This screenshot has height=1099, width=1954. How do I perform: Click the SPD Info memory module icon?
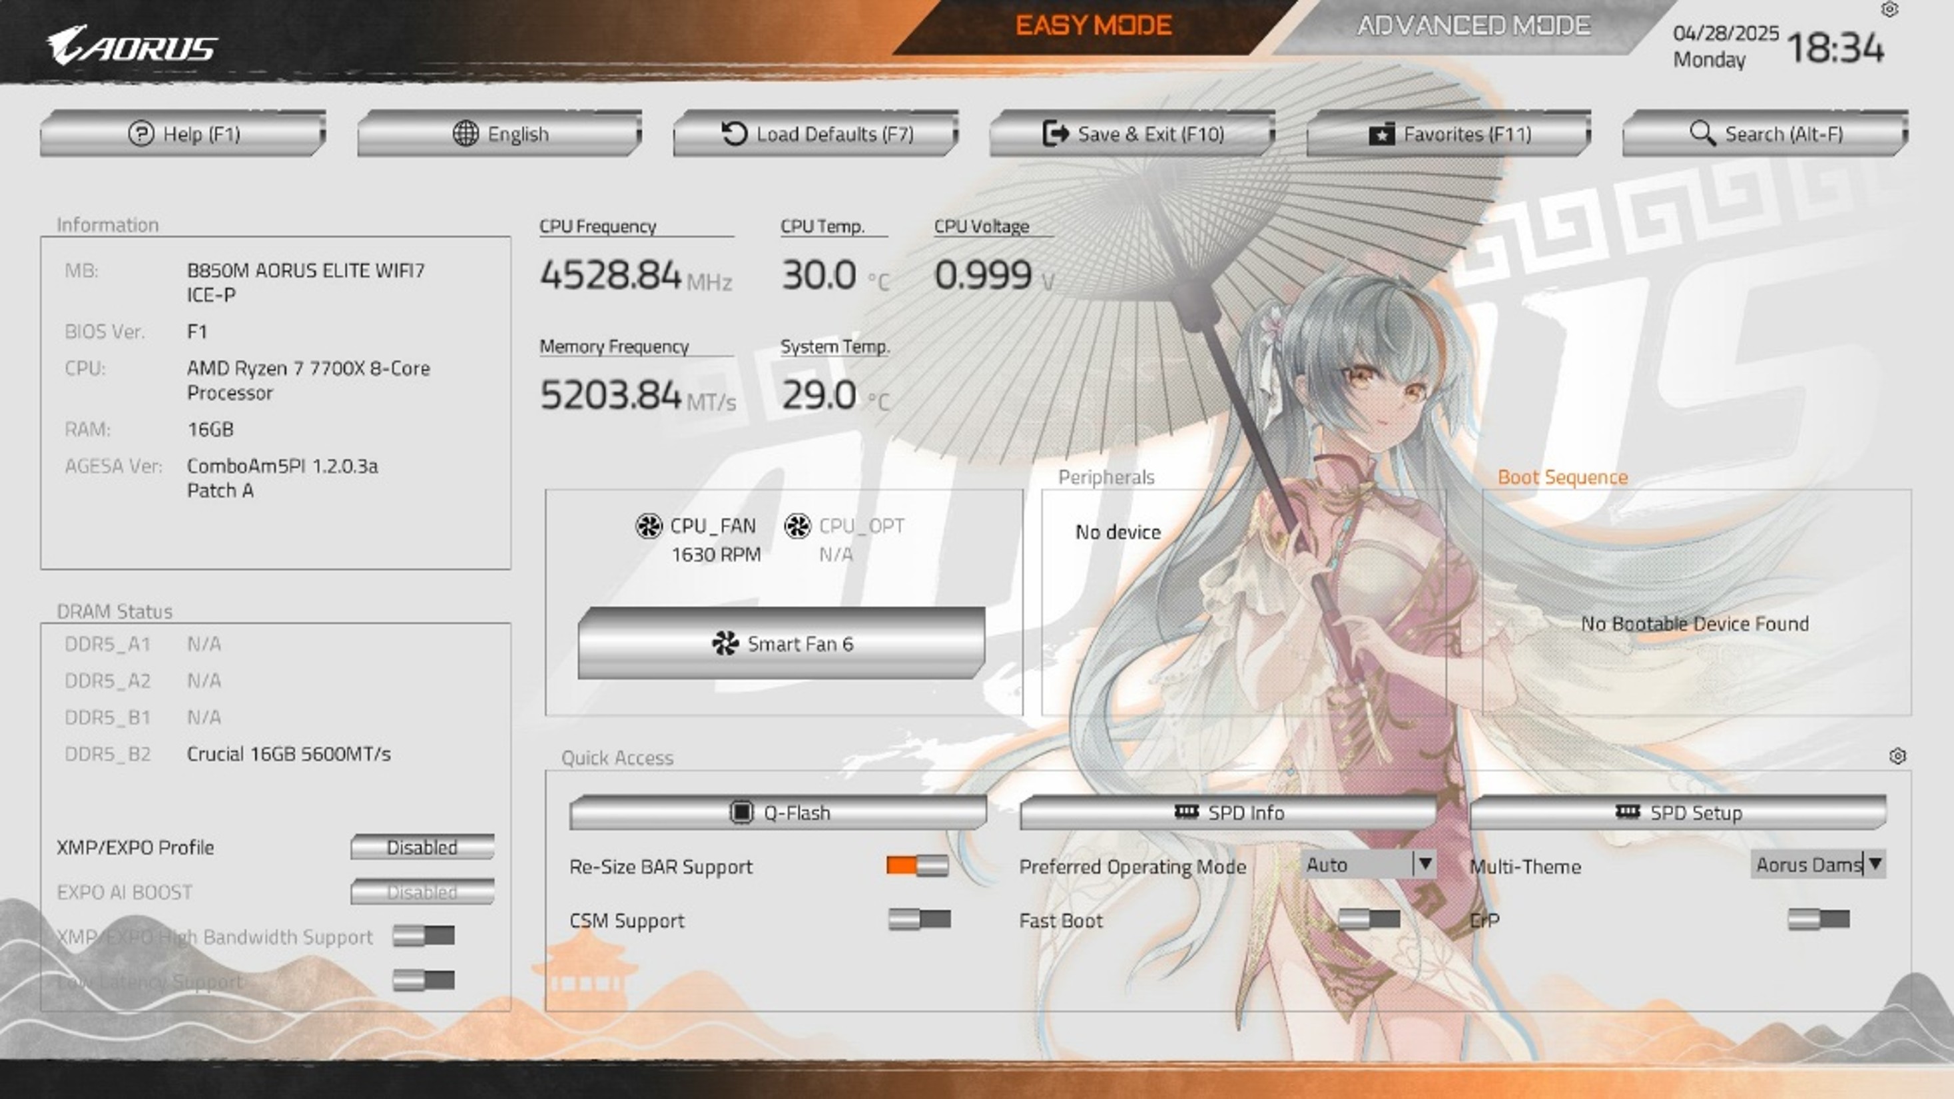[x=1186, y=811]
